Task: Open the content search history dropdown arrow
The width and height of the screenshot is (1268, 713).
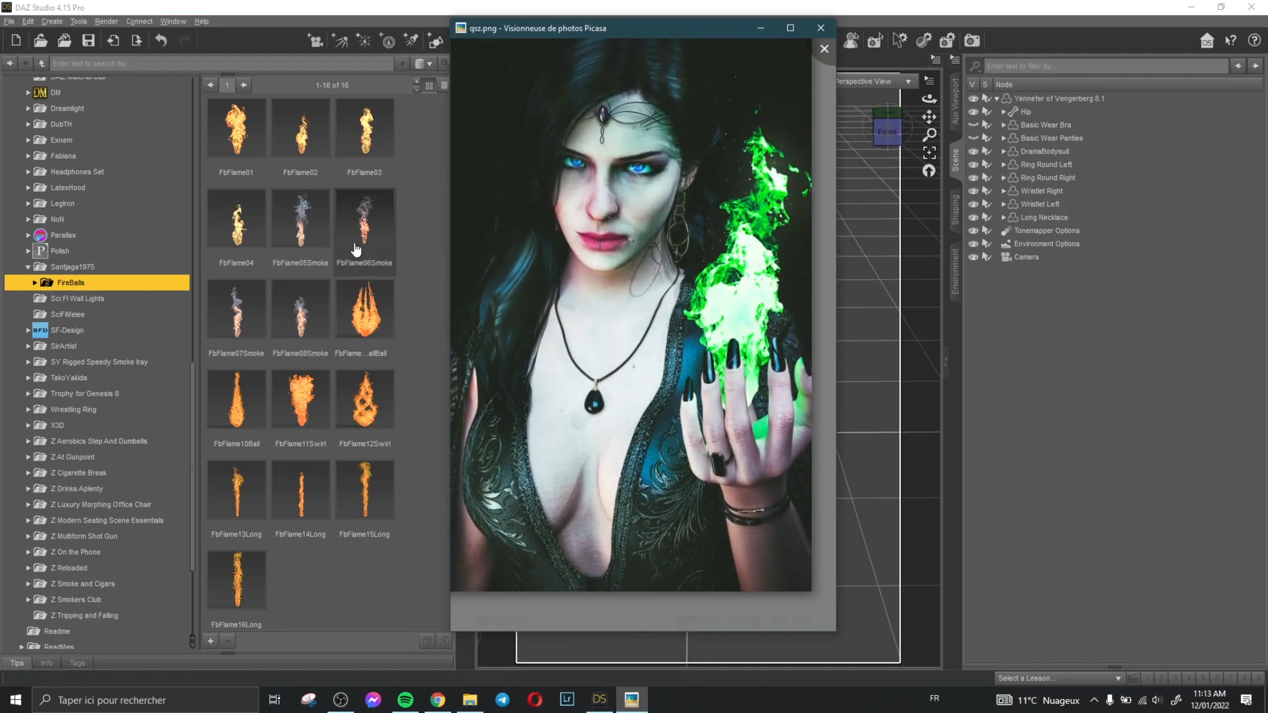Action: pyautogui.click(x=402, y=63)
